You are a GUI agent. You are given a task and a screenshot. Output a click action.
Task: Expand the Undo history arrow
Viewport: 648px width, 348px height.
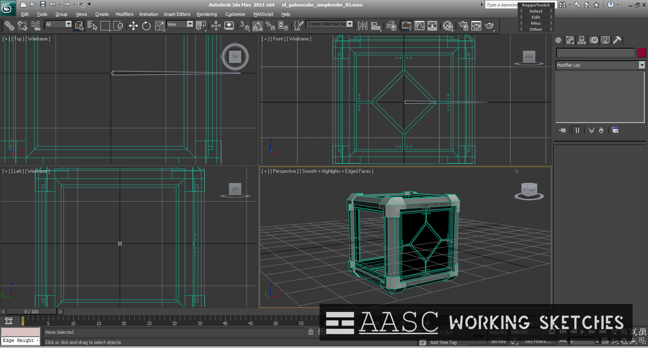[60, 4]
